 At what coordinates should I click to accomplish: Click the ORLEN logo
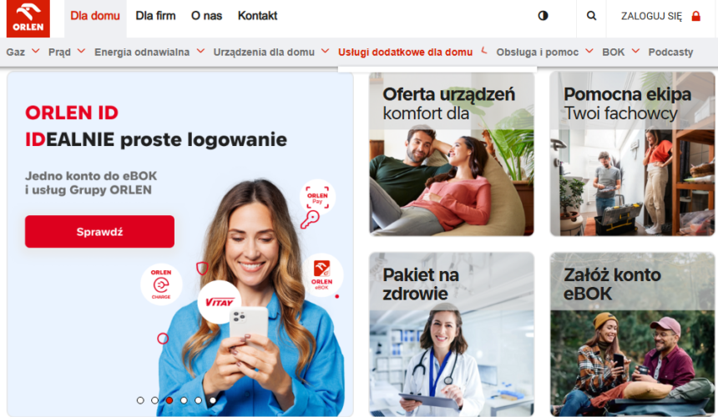(28, 18)
